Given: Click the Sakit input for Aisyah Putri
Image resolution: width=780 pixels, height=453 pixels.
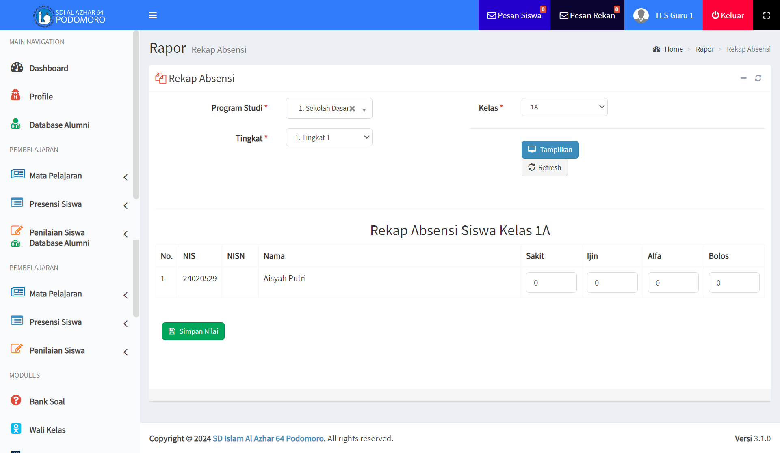Looking at the screenshot, I should point(551,283).
